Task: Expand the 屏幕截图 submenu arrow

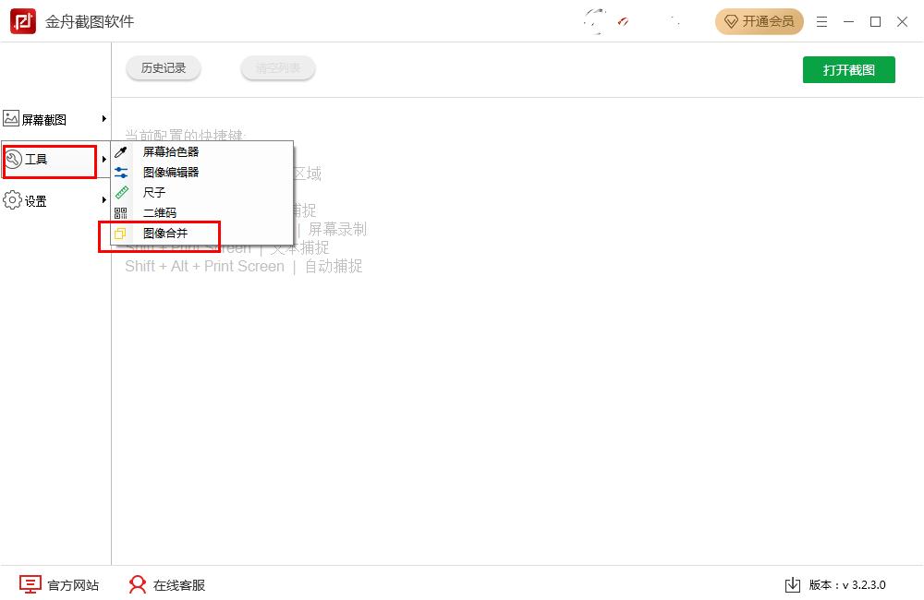Action: point(104,119)
